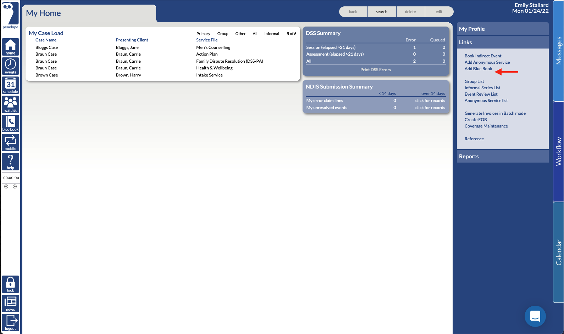Open the chat support bubble icon
This screenshot has height=334, width=564.
(535, 316)
